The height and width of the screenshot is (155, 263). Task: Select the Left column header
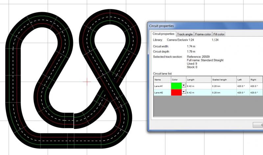pyautogui.click(x=243, y=79)
